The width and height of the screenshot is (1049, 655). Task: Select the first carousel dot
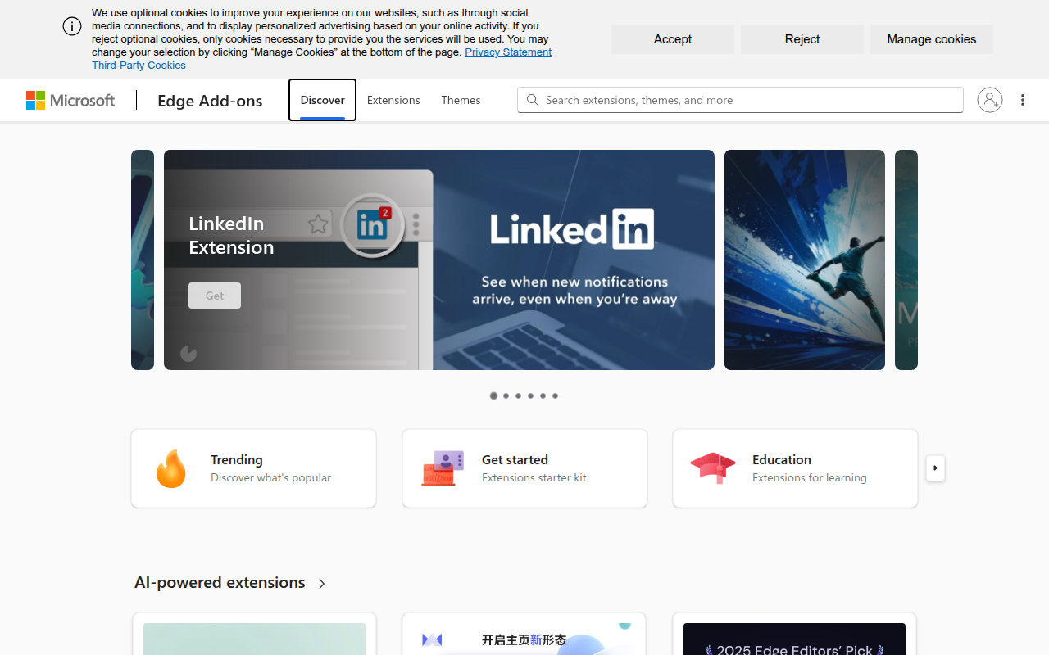(x=493, y=395)
